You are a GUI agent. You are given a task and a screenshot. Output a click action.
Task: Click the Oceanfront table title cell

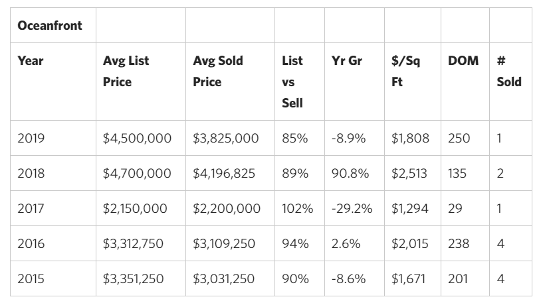point(50,26)
